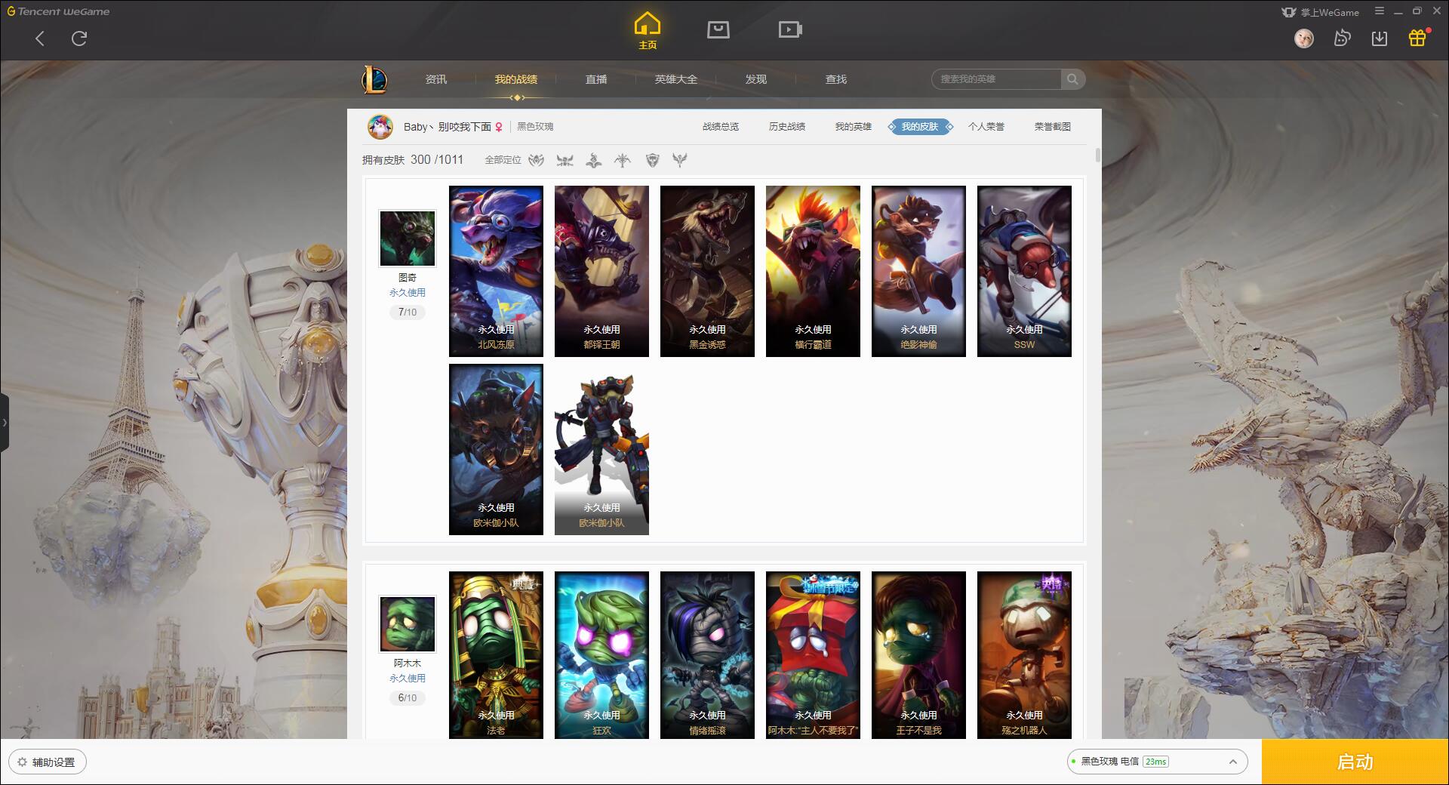Select the 我的皮肤 section
This screenshot has width=1449, height=785.
click(920, 127)
